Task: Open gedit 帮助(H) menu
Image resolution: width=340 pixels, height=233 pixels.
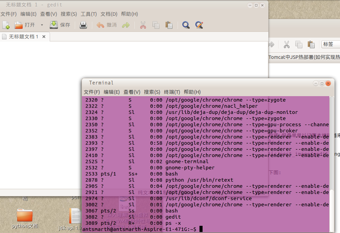Action: (x=130, y=14)
